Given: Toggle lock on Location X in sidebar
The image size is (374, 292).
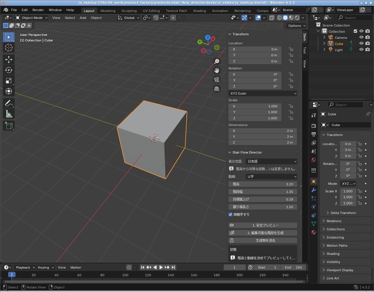Looking at the screenshot, I should (x=291, y=49).
